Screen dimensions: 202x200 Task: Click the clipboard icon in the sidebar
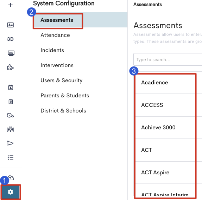pyautogui.click(x=11, y=102)
